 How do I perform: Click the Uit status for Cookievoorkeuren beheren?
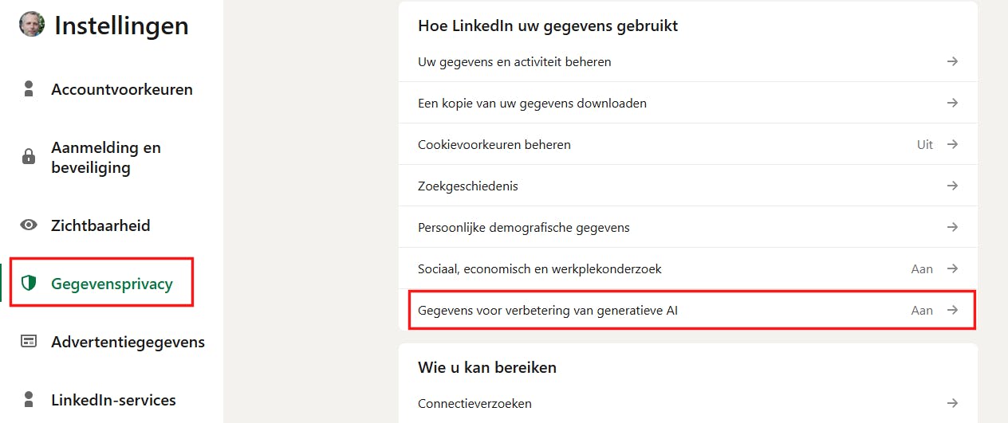pyautogui.click(x=924, y=144)
